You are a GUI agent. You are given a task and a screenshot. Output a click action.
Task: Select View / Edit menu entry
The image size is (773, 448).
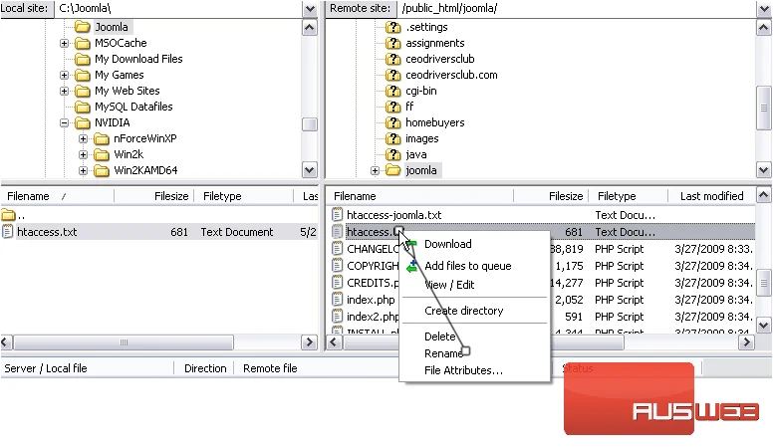click(x=449, y=285)
